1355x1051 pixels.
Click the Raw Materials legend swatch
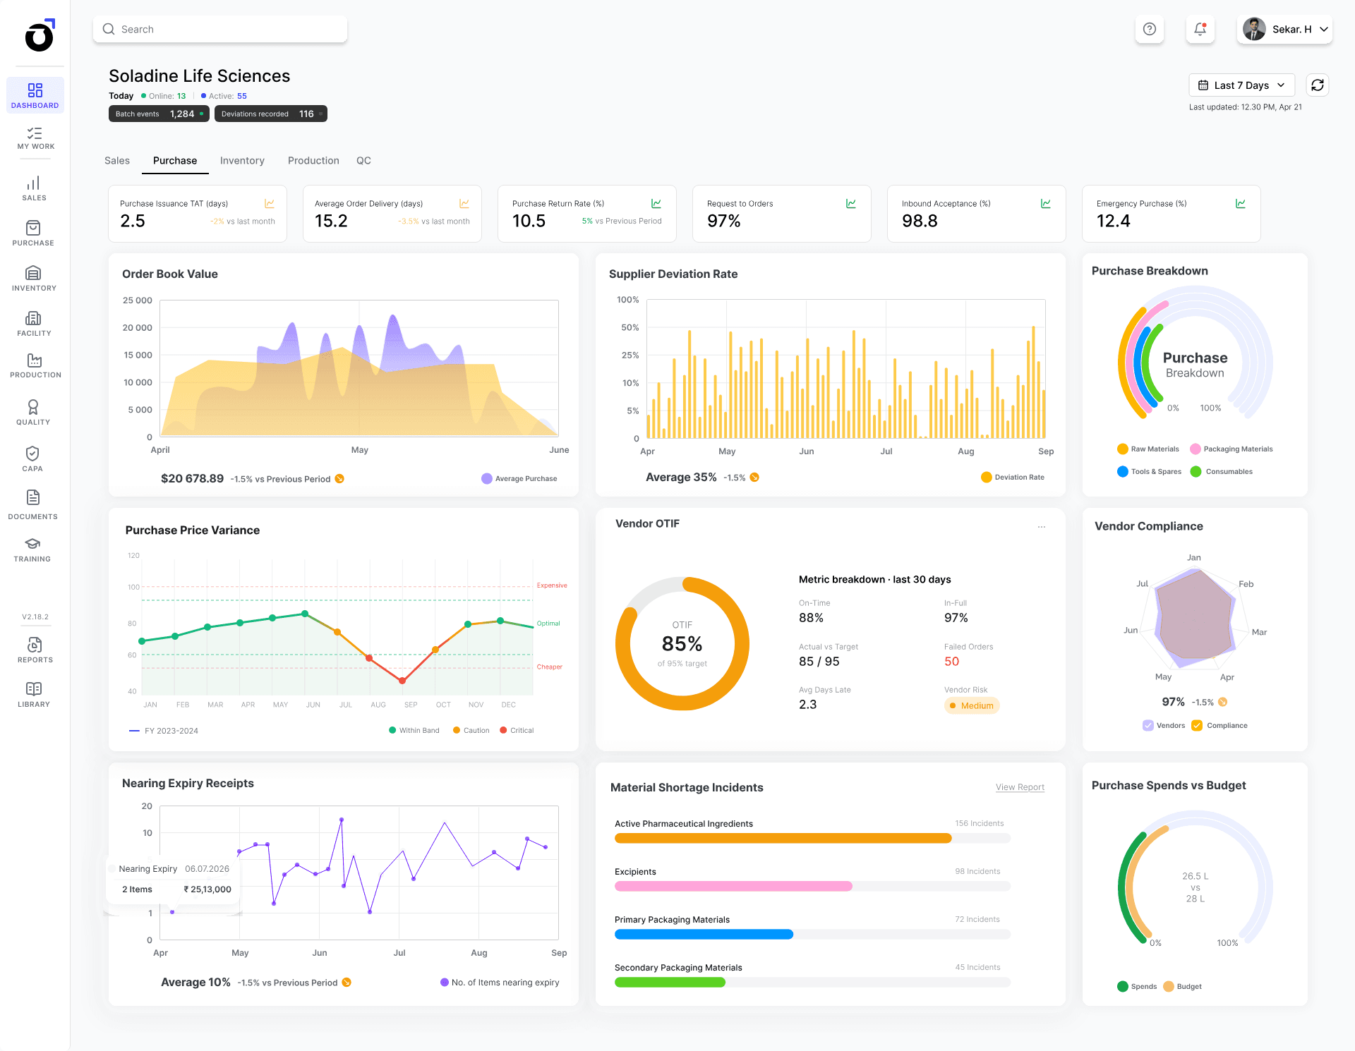[1123, 449]
